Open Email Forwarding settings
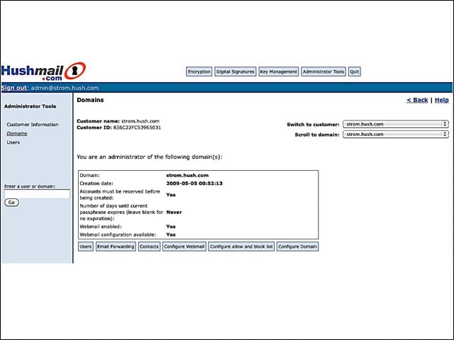The width and height of the screenshot is (454, 340). (116, 246)
